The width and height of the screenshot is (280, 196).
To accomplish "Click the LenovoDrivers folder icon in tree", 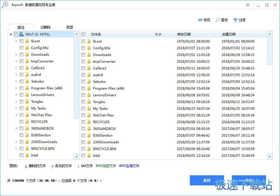I will (x=27, y=95).
